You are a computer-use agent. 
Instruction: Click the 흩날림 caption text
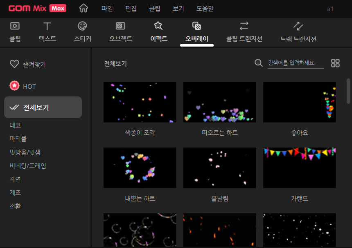click(x=220, y=199)
